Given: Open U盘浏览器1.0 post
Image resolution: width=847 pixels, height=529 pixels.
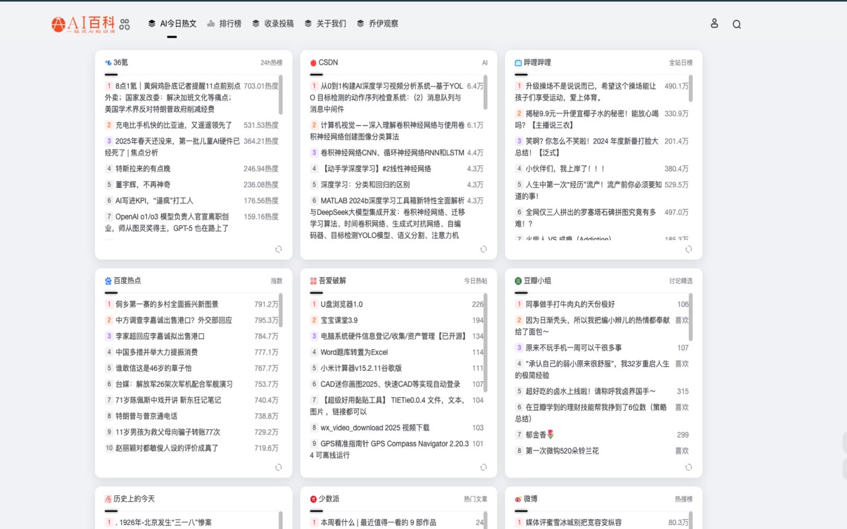Looking at the screenshot, I should click(x=341, y=304).
